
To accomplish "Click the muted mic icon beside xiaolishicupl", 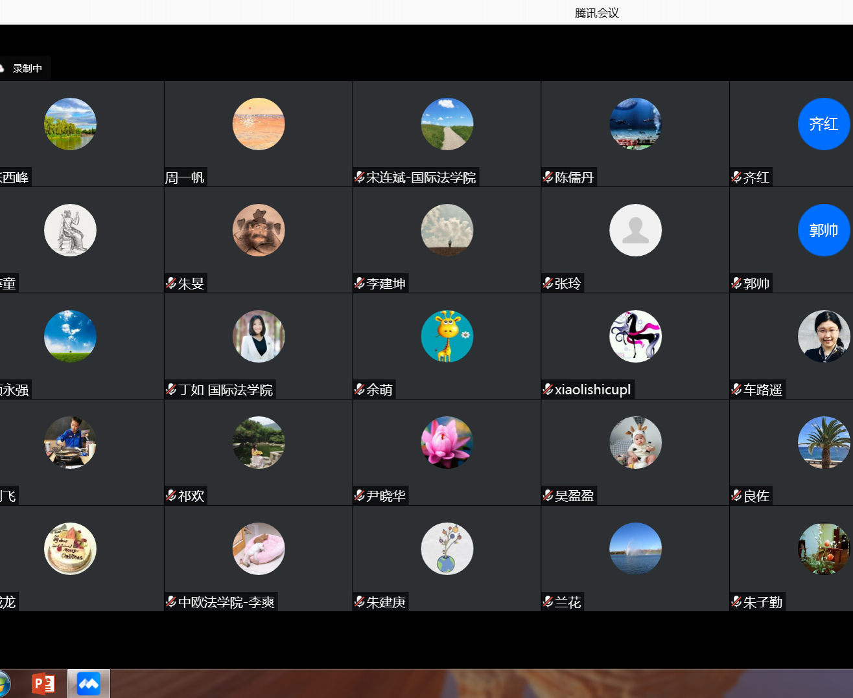I will click(x=548, y=390).
